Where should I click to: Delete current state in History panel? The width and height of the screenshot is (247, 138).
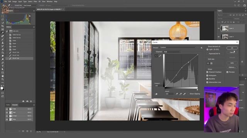coord(31,101)
